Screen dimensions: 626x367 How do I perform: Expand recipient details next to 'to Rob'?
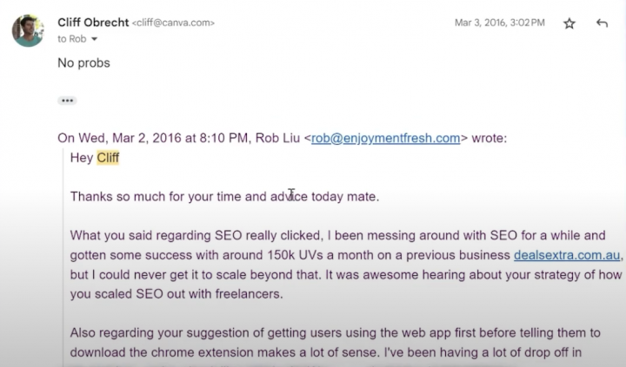click(94, 39)
